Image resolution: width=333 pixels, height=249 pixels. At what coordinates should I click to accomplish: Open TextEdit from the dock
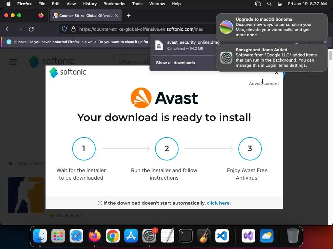167,236
